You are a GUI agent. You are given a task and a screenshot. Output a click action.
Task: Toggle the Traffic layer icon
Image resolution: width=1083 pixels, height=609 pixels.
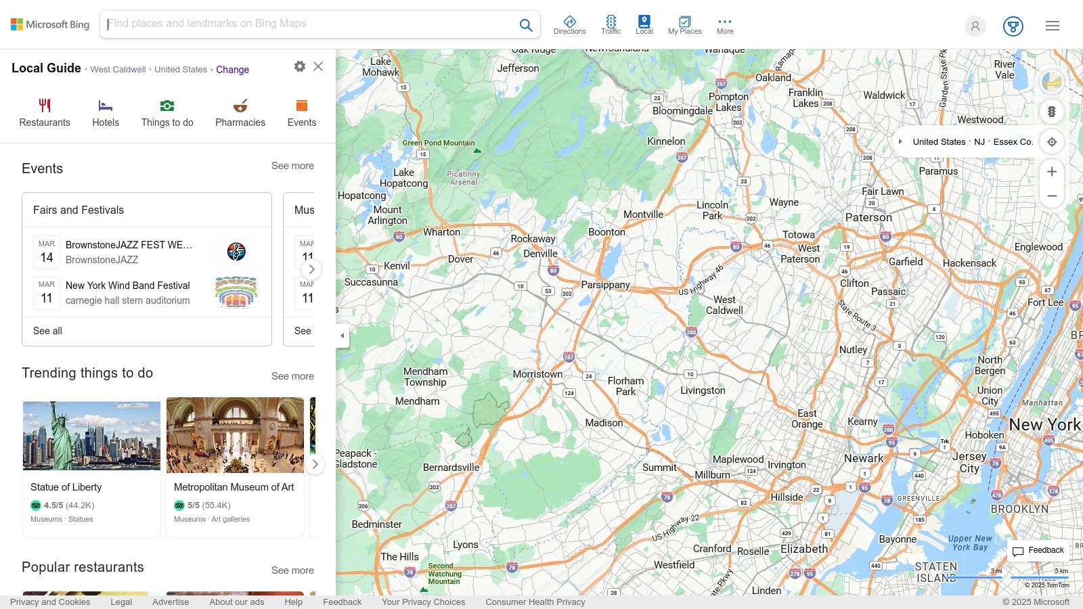[611, 25]
